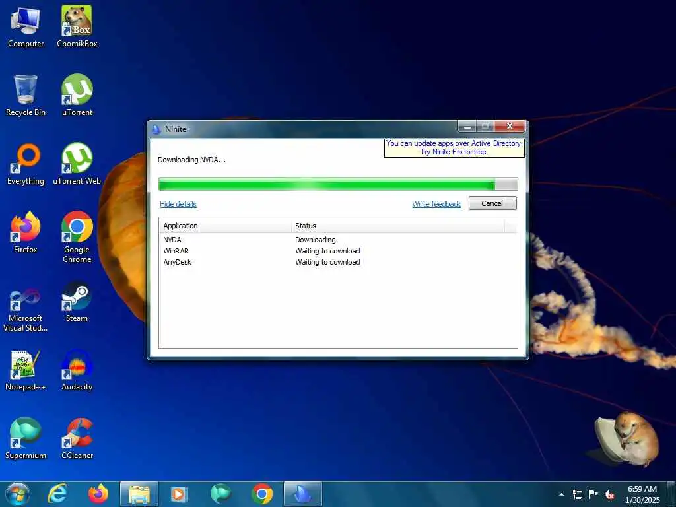
Task: Select the Steam desktop shortcut
Action: click(x=77, y=302)
